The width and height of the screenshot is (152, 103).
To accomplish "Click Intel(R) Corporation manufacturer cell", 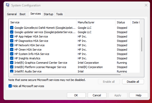I will [90, 67].
